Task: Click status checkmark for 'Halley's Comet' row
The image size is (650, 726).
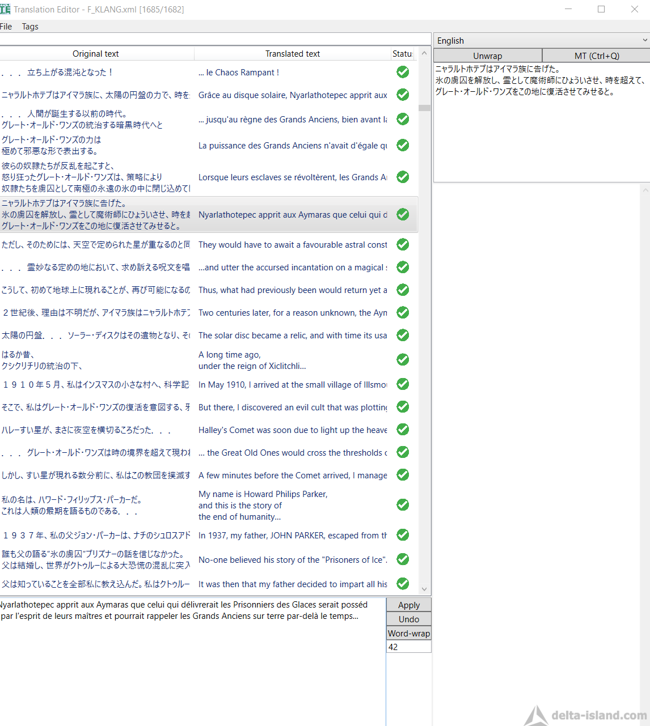Action: click(x=403, y=430)
